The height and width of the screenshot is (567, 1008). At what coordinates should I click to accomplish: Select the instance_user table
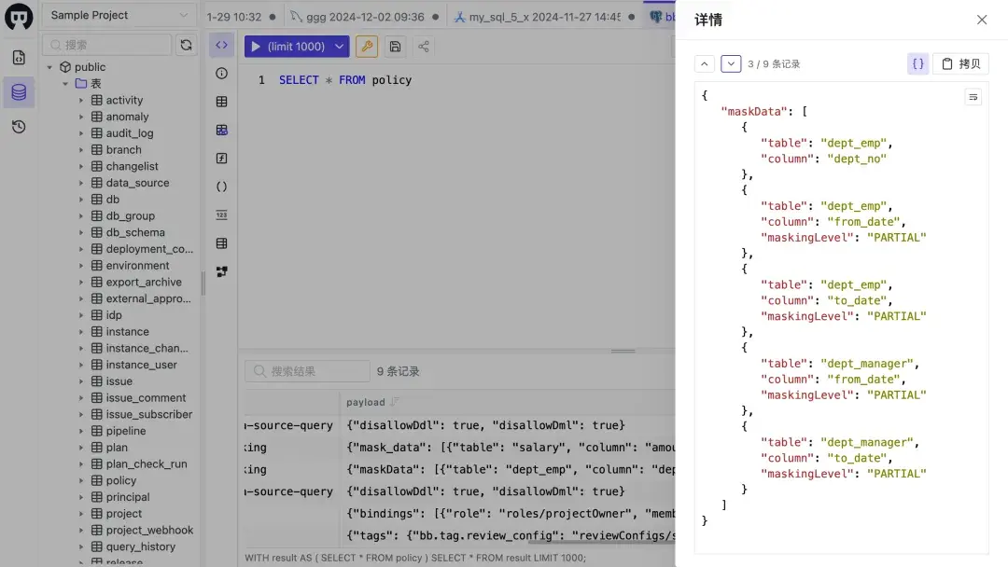(x=141, y=365)
